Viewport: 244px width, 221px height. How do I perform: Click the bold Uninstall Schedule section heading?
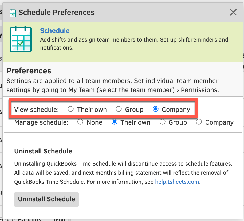coord(43,151)
